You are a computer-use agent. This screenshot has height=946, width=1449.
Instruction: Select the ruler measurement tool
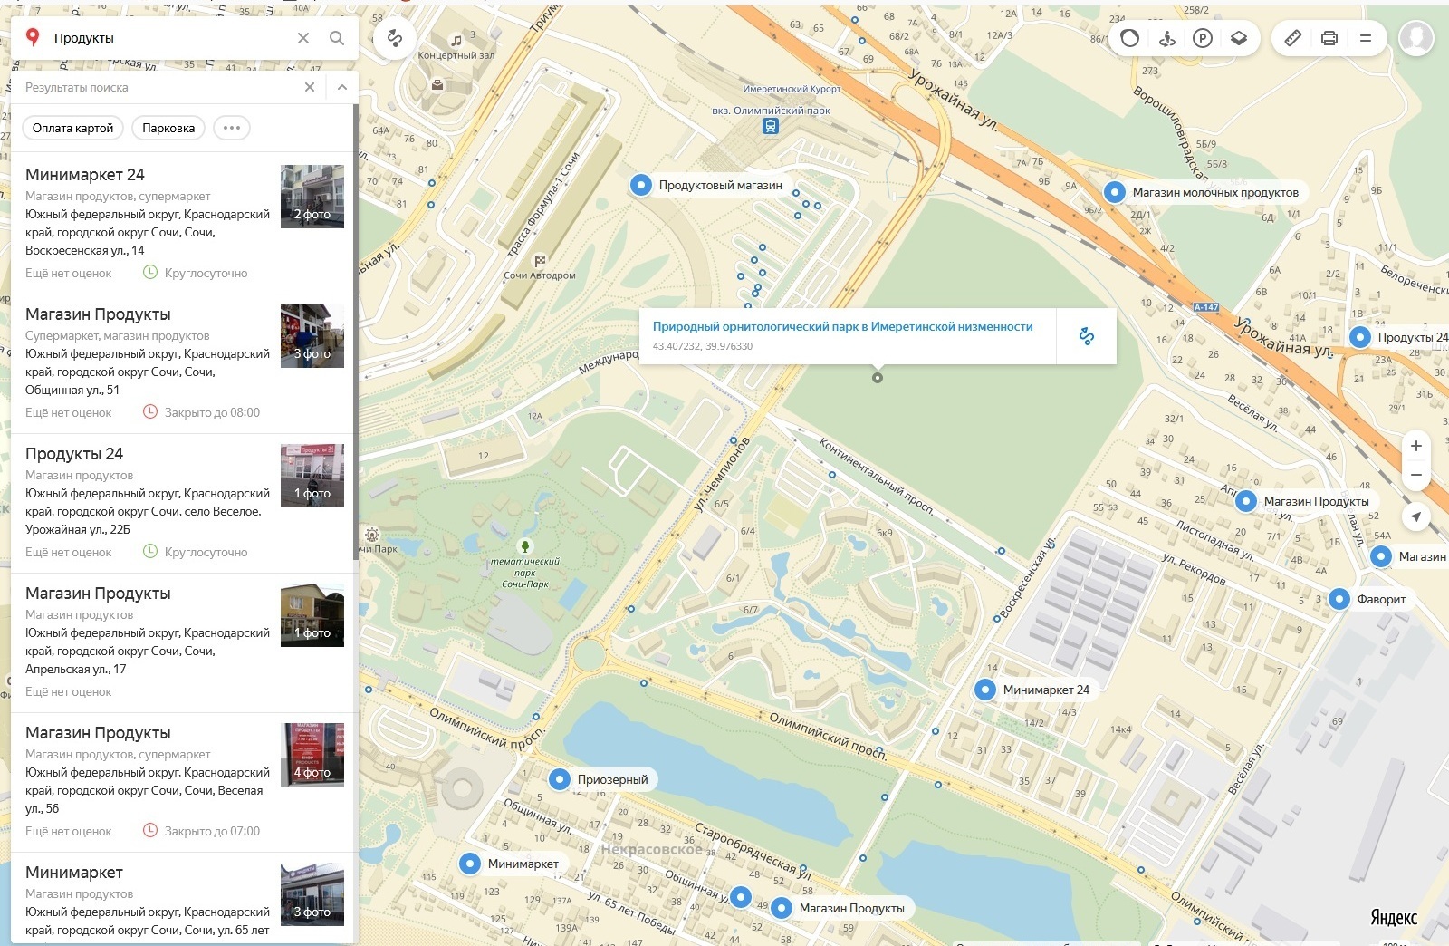(x=1293, y=38)
